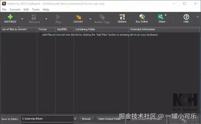Image resolution: width=201 pixels, height=124 pixels.
Task: Sort by the Format column header
Action: coord(46,29)
